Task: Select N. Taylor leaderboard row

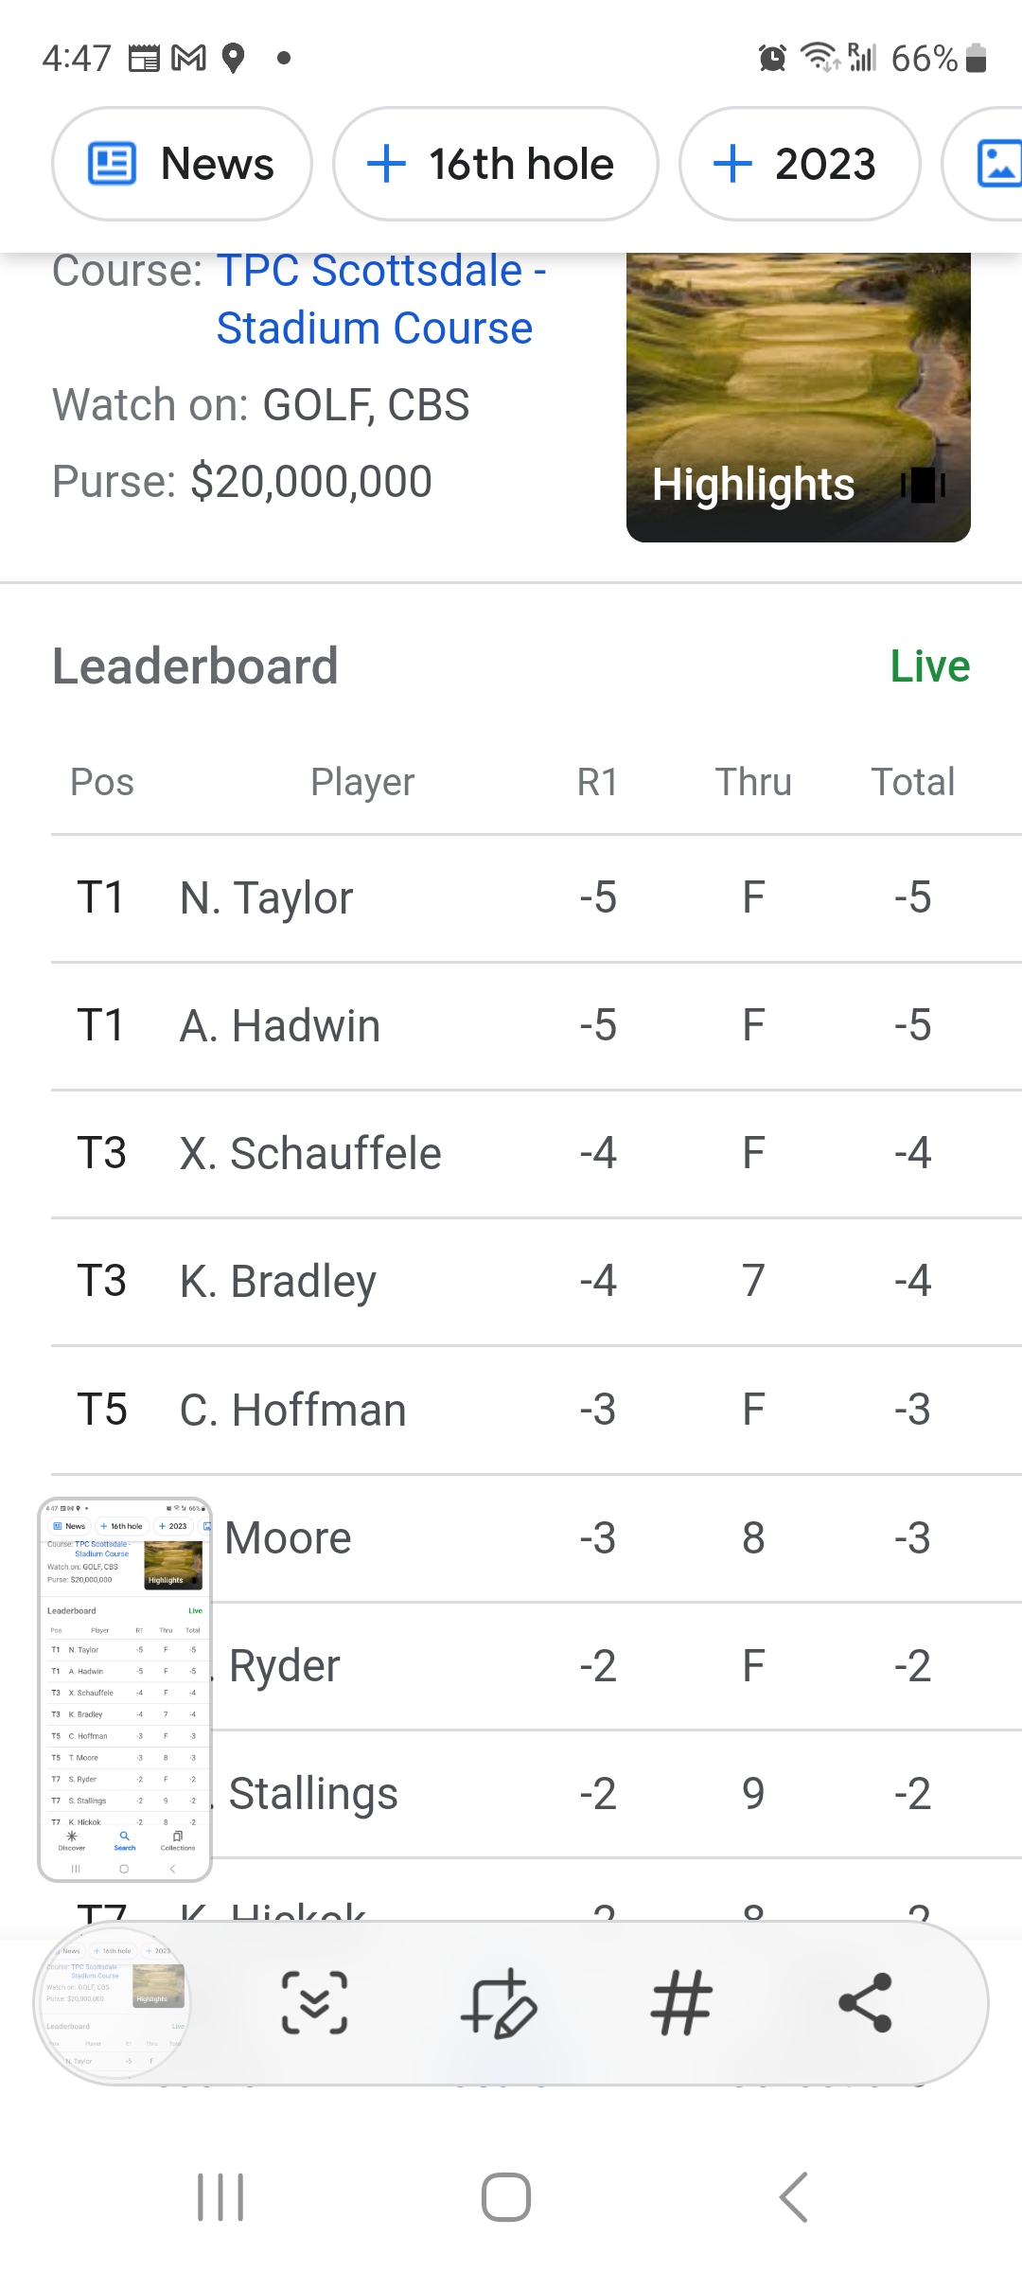Action: click(x=511, y=897)
